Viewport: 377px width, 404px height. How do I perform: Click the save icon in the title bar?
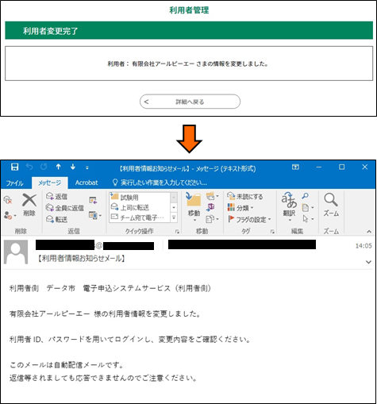(14, 167)
